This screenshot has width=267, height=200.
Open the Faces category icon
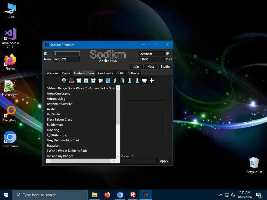(101, 80)
